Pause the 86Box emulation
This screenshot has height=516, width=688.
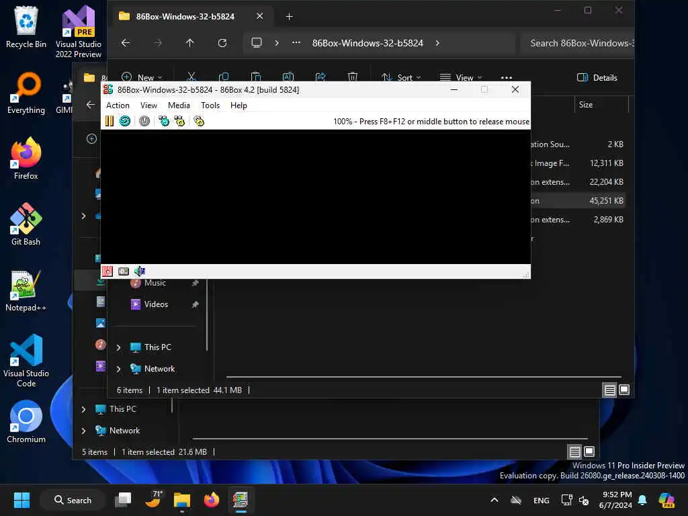tap(110, 121)
